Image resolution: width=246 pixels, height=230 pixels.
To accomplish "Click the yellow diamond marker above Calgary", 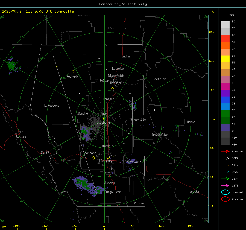I will pyautogui.click(x=108, y=158).
